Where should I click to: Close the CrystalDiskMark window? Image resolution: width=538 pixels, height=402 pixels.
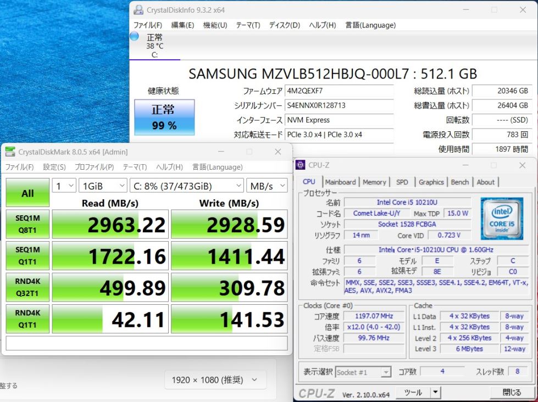pos(278,152)
